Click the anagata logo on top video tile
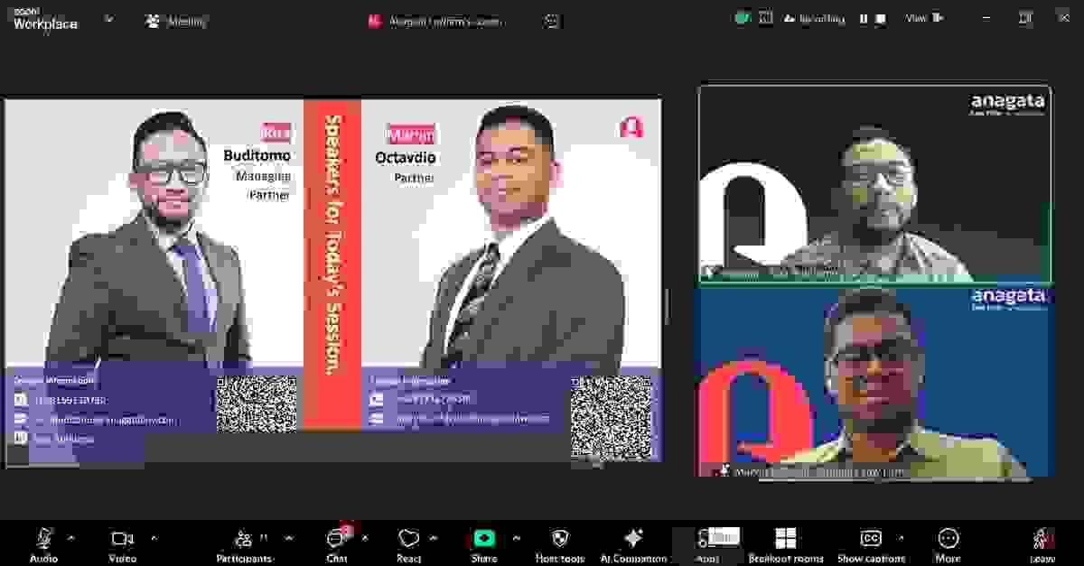 pos(1007,105)
